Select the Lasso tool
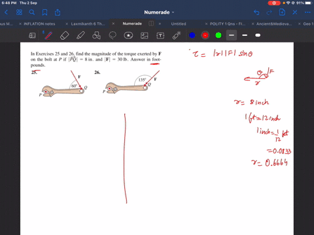Image resolution: width=314 pixels, height=235 pixels. pyautogui.click(x=113, y=35)
